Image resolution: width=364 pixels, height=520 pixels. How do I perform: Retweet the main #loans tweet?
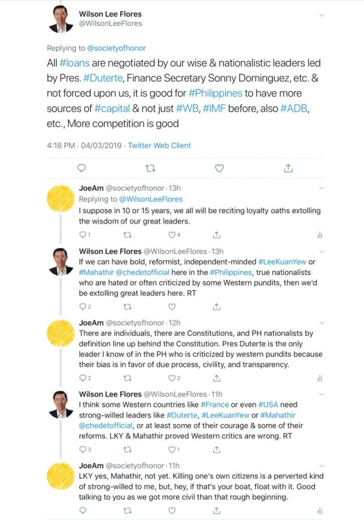coord(150,168)
